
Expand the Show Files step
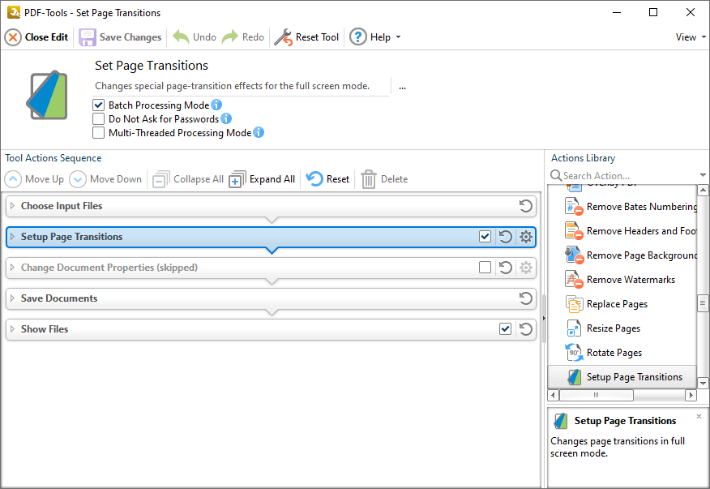click(x=13, y=329)
